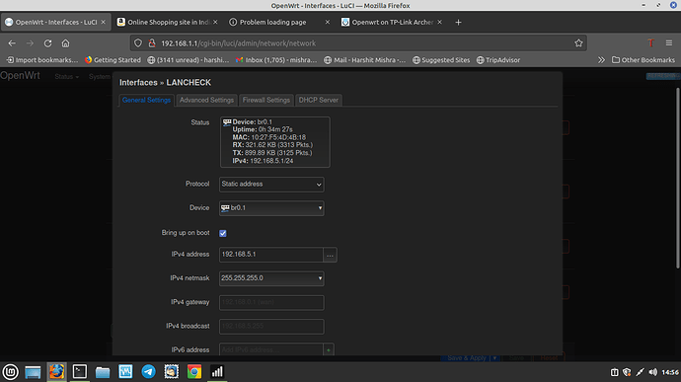Click the Firefox icon in taskbar
This screenshot has width=681, height=382.
[x=56, y=371]
